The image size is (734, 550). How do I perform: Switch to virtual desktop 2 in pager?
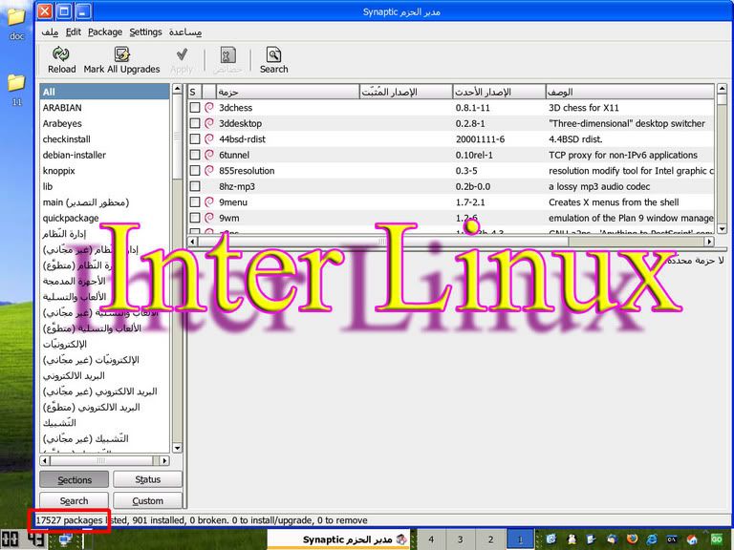(x=490, y=539)
